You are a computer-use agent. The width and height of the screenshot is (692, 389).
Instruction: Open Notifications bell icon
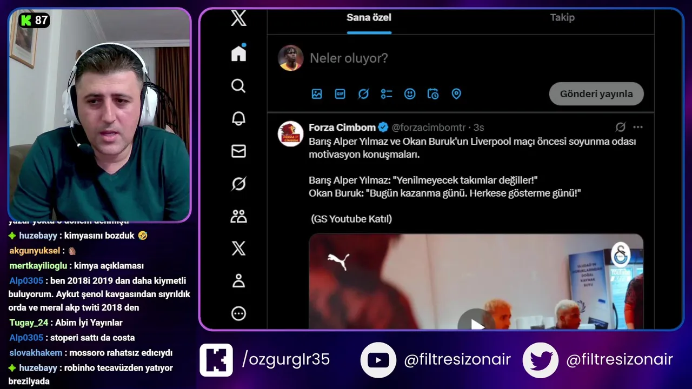coord(238,118)
